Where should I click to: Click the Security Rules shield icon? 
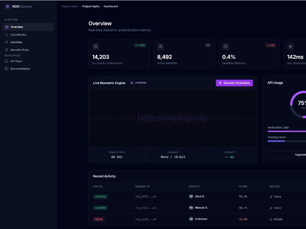[7, 50]
